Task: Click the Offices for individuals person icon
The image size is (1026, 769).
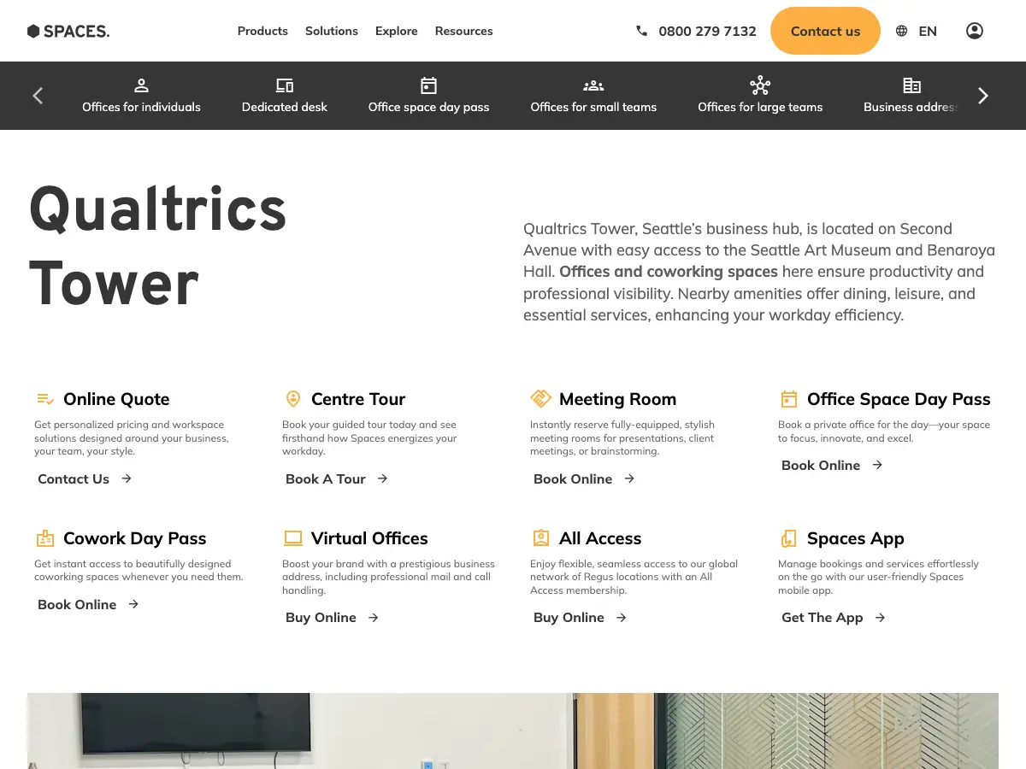Action: click(142, 85)
